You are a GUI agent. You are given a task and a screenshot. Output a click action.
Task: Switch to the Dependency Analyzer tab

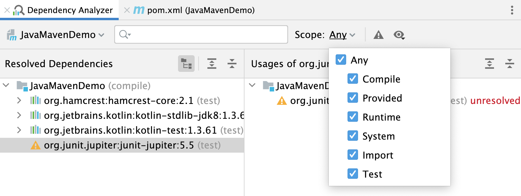click(59, 10)
